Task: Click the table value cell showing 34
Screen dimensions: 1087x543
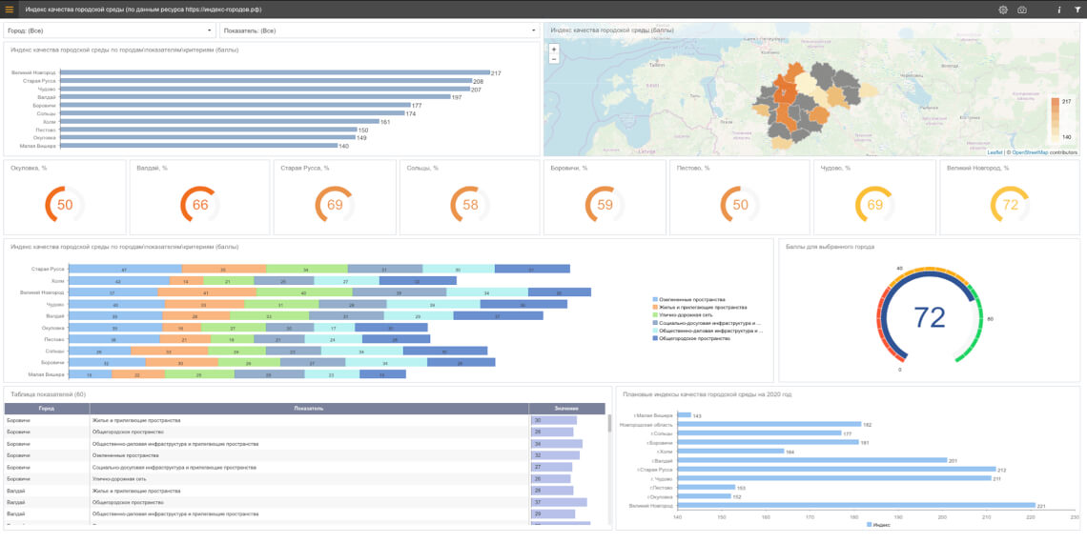Action: click(566, 444)
